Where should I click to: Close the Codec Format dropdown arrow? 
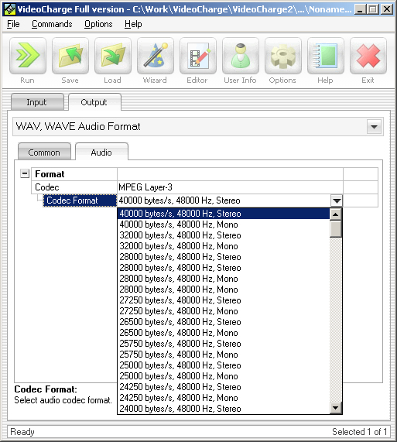[x=337, y=200]
